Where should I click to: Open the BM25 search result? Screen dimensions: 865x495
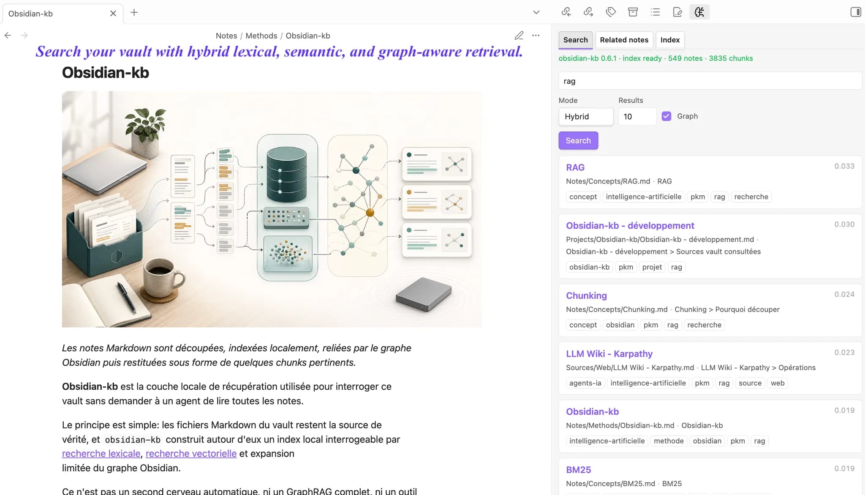[x=578, y=470]
